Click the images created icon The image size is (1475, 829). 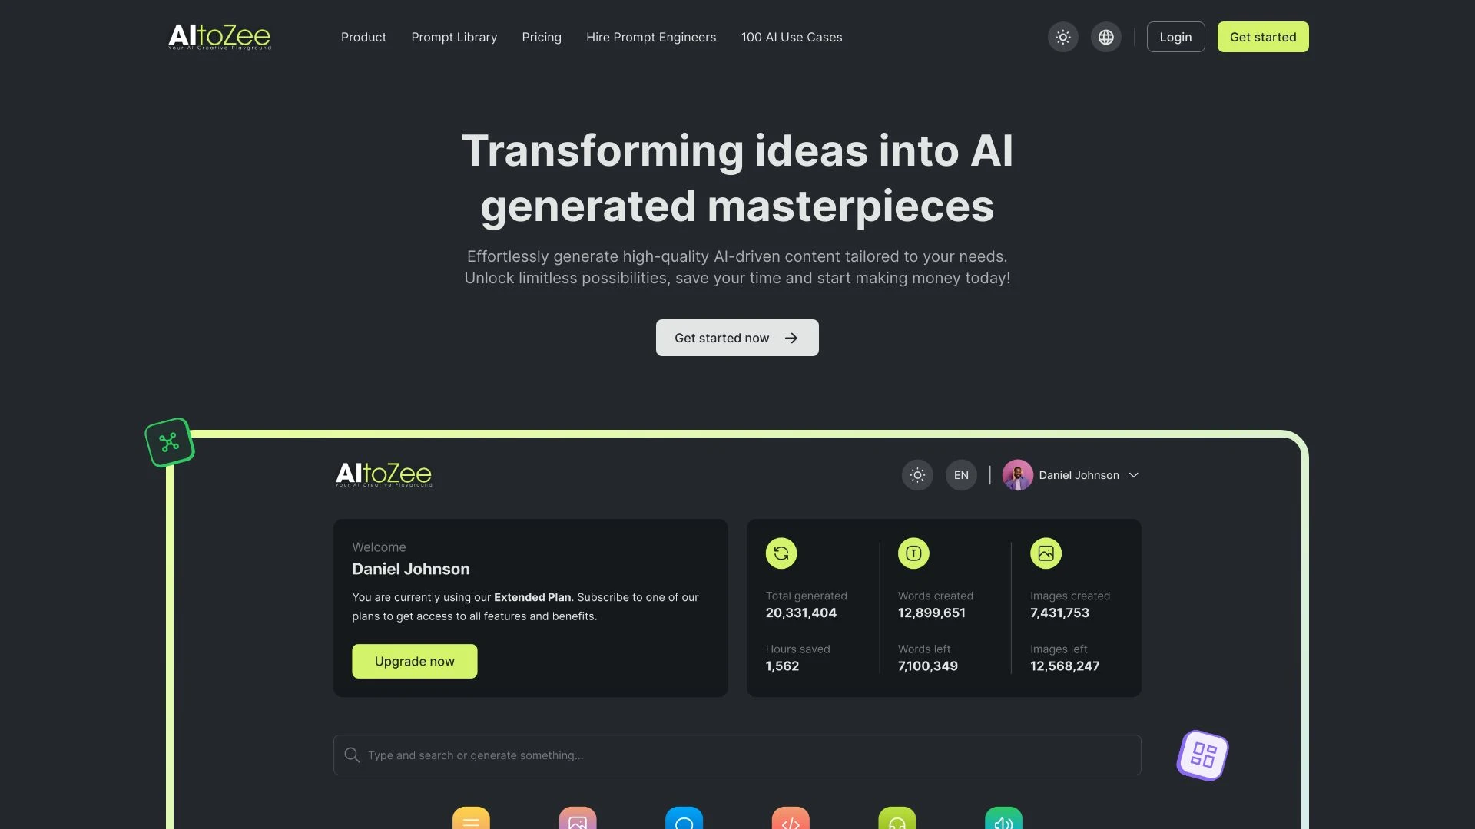(x=1046, y=553)
